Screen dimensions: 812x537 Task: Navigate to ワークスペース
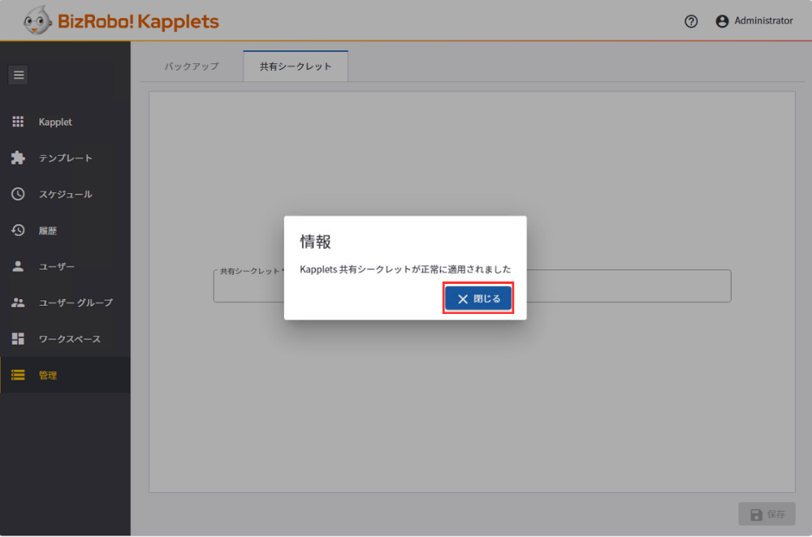click(x=65, y=339)
